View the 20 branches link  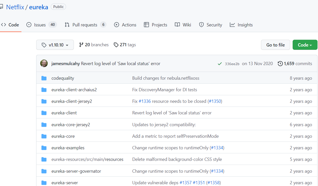(94, 45)
